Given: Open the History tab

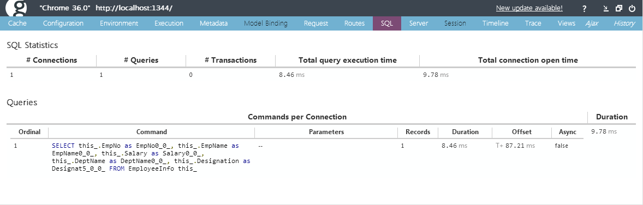Looking at the screenshot, I should pyautogui.click(x=624, y=23).
